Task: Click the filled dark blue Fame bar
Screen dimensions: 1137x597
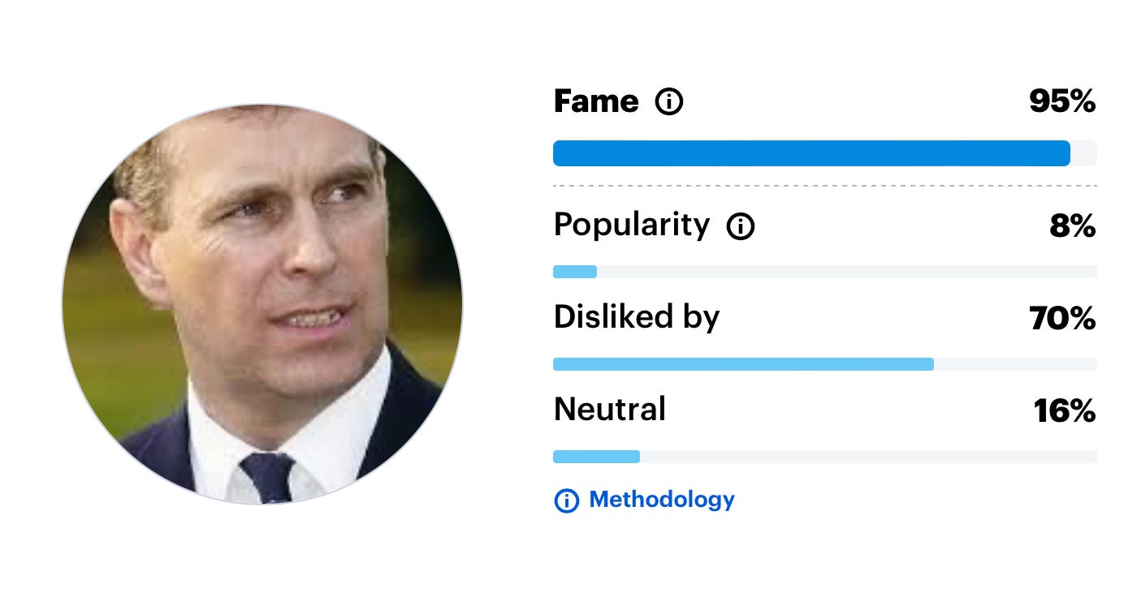Action: coord(811,153)
